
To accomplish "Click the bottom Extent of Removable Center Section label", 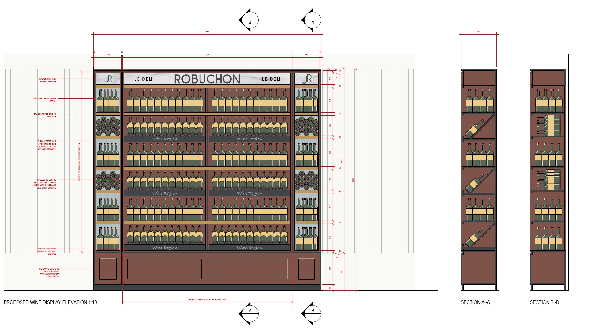I will [207, 300].
